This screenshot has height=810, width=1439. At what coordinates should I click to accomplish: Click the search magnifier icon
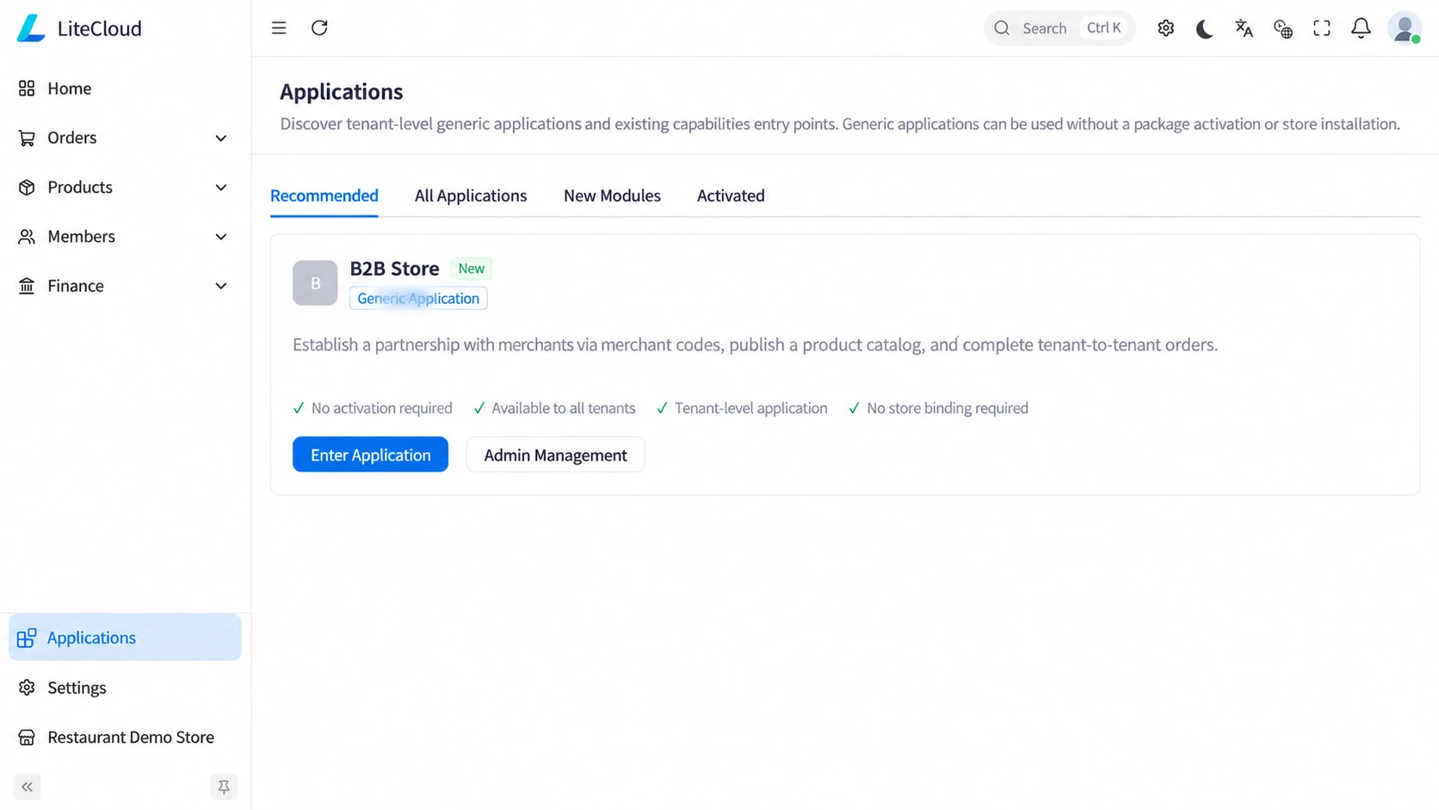point(1002,28)
